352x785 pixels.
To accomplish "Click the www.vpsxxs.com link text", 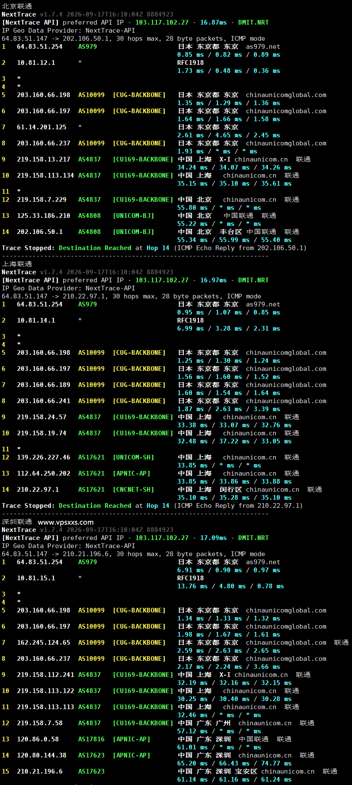I will (x=66, y=522).
